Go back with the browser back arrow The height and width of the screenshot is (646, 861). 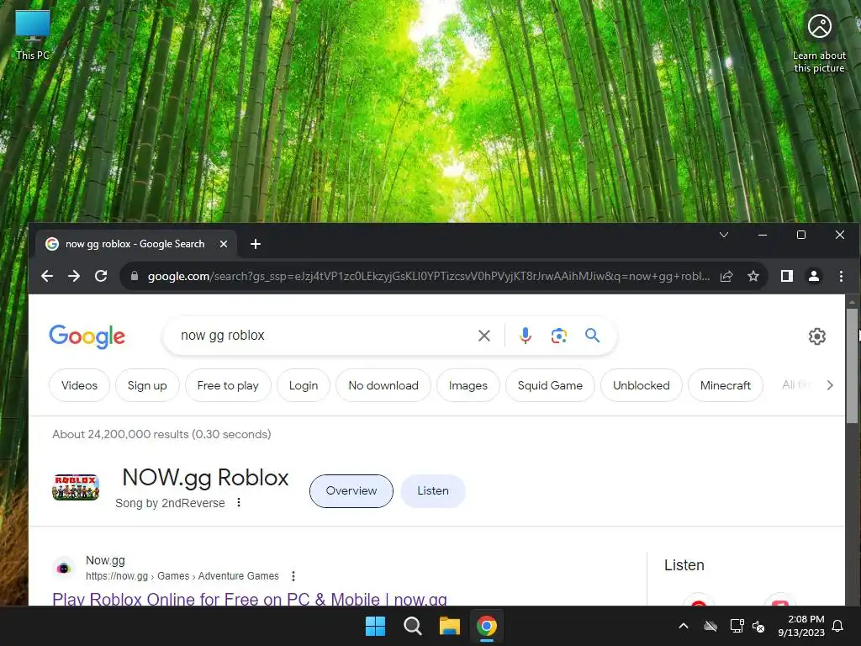click(47, 276)
